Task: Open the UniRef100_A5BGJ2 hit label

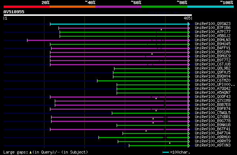Action: tap(213, 36)
